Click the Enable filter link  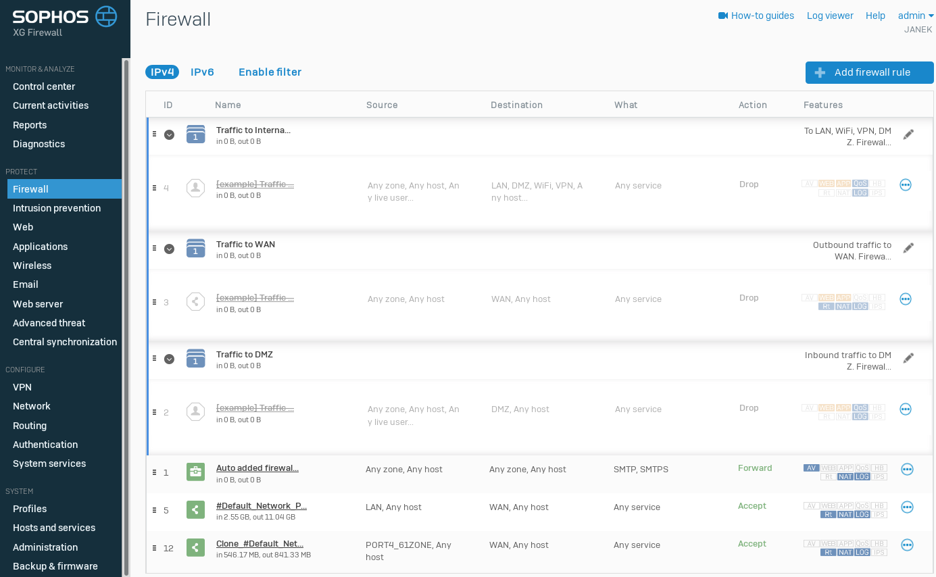[x=270, y=72]
